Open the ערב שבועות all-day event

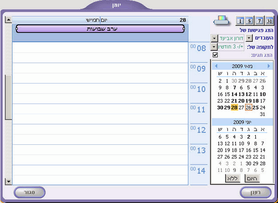[100, 29]
